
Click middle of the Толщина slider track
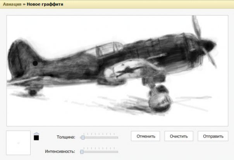(100, 137)
